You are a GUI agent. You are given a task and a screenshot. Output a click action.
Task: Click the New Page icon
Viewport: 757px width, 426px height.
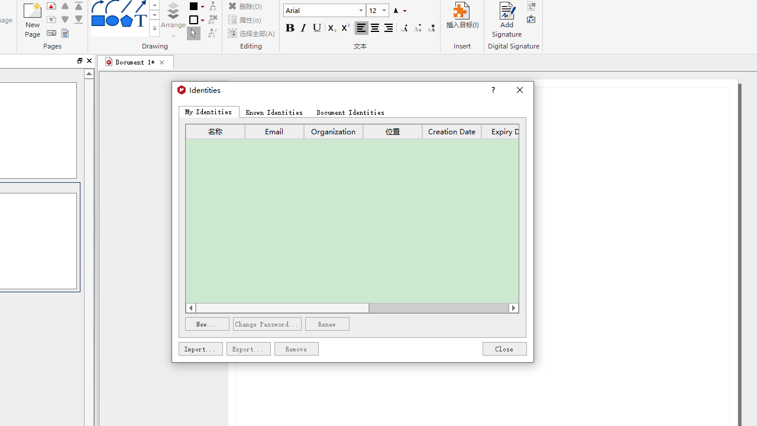[x=33, y=12]
